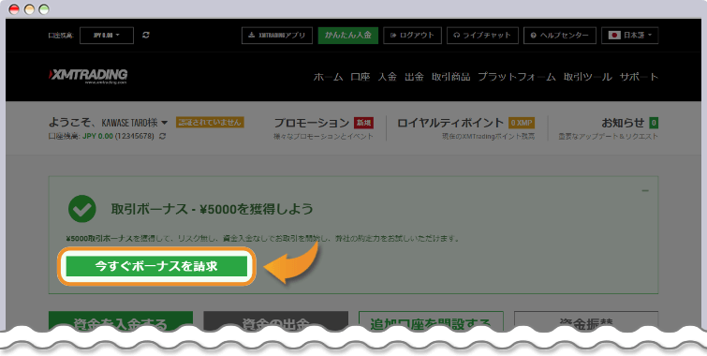Expand the KAWASE TARO account menu

(164, 123)
